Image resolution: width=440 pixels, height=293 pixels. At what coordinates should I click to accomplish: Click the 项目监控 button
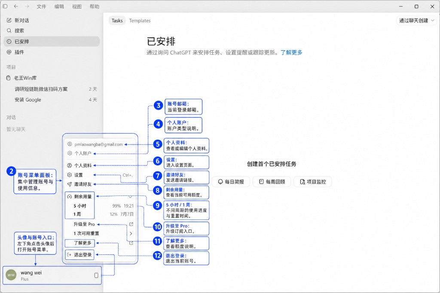click(x=313, y=182)
